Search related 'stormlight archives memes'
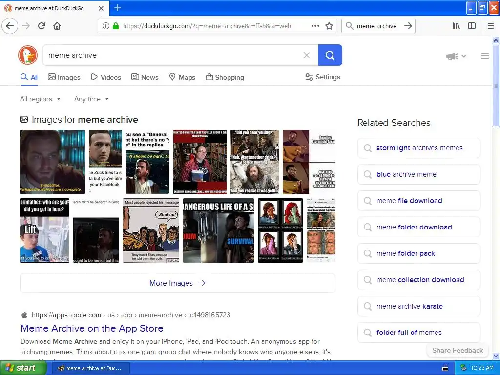 coord(418,148)
